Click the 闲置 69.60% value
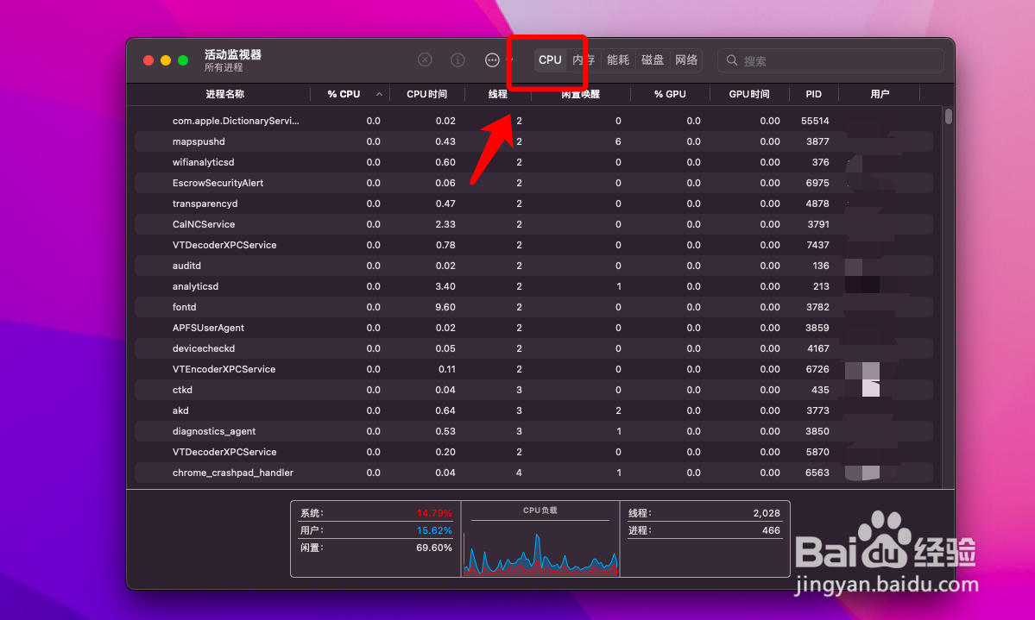 [434, 548]
